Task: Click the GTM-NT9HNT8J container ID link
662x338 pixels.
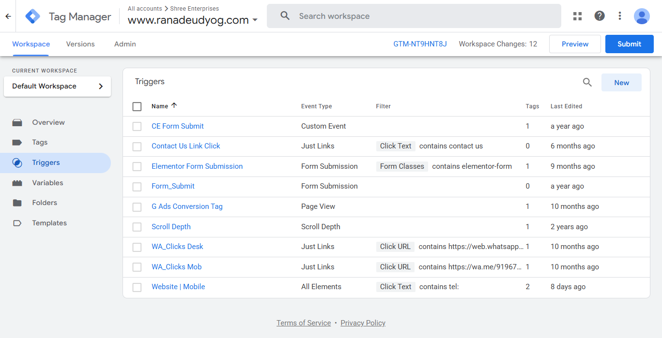Action: 420,44
